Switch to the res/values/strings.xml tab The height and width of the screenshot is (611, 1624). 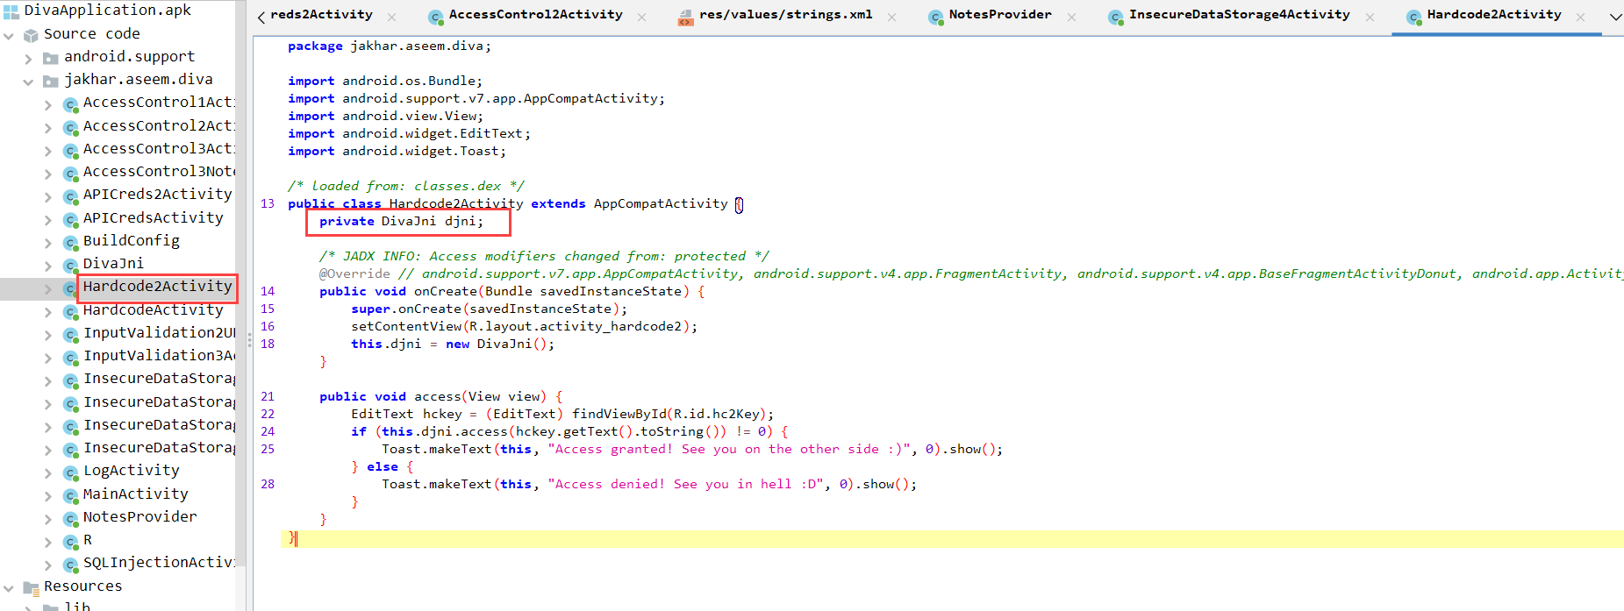[x=785, y=15]
